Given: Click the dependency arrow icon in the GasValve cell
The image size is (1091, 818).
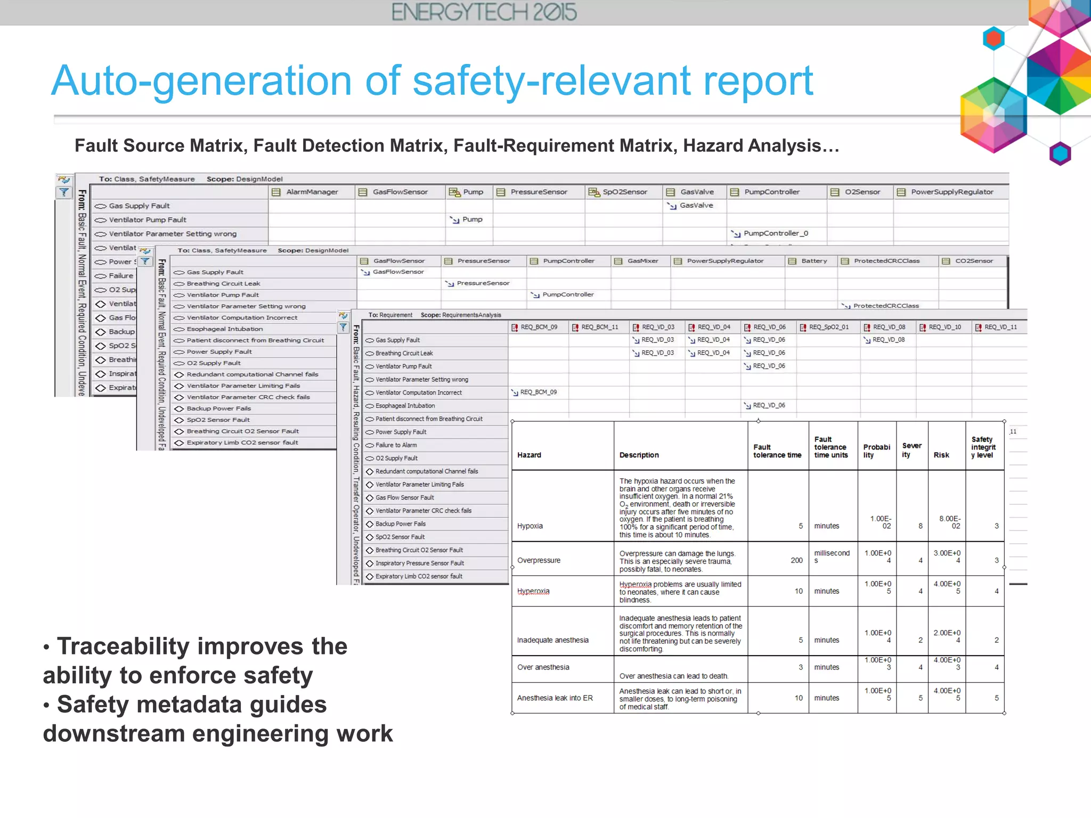Looking at the screenshot, I should pyautogui.click(x=672, y=206).
